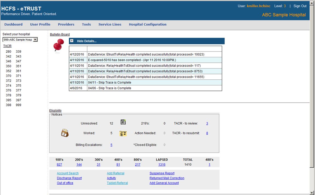The width and height of the screenshot is (315, 195).
Task: Open the Hospital Configuration menu
Action: (147, 24)
